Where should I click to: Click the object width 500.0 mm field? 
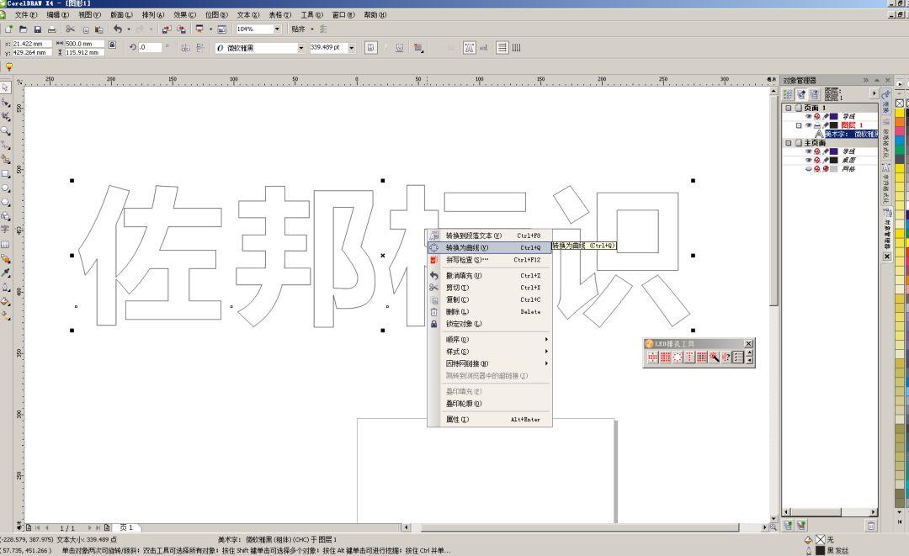click(x=84, y=44)
